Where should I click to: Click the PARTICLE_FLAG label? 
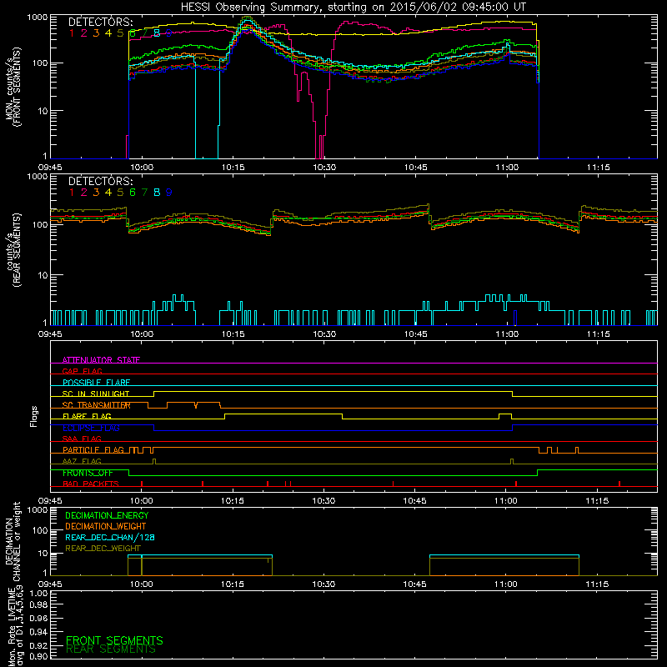[x=93, y=449]
